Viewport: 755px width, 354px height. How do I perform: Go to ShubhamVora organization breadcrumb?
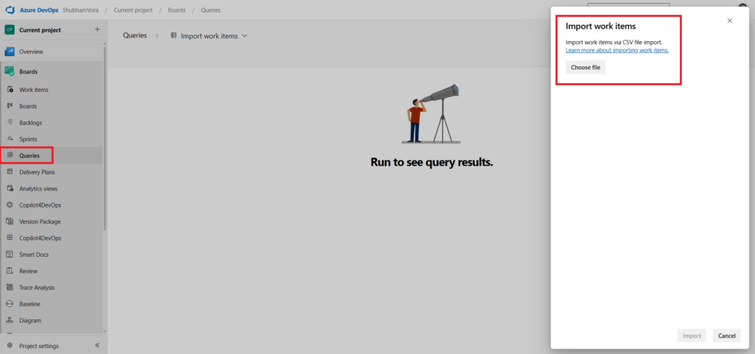click(x=80, y=10)
